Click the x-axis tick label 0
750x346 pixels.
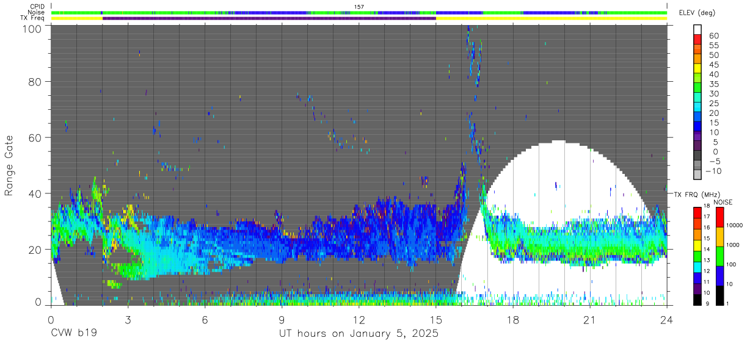click(x=51, y=320)
